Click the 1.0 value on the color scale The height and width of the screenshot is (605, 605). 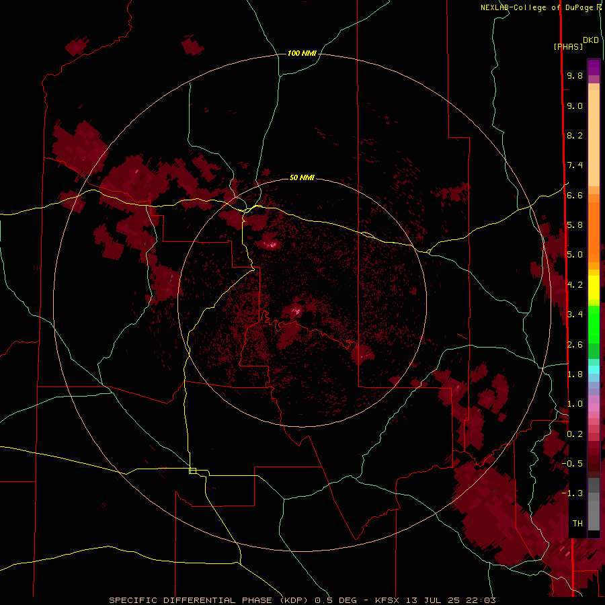tap(575, 404)
